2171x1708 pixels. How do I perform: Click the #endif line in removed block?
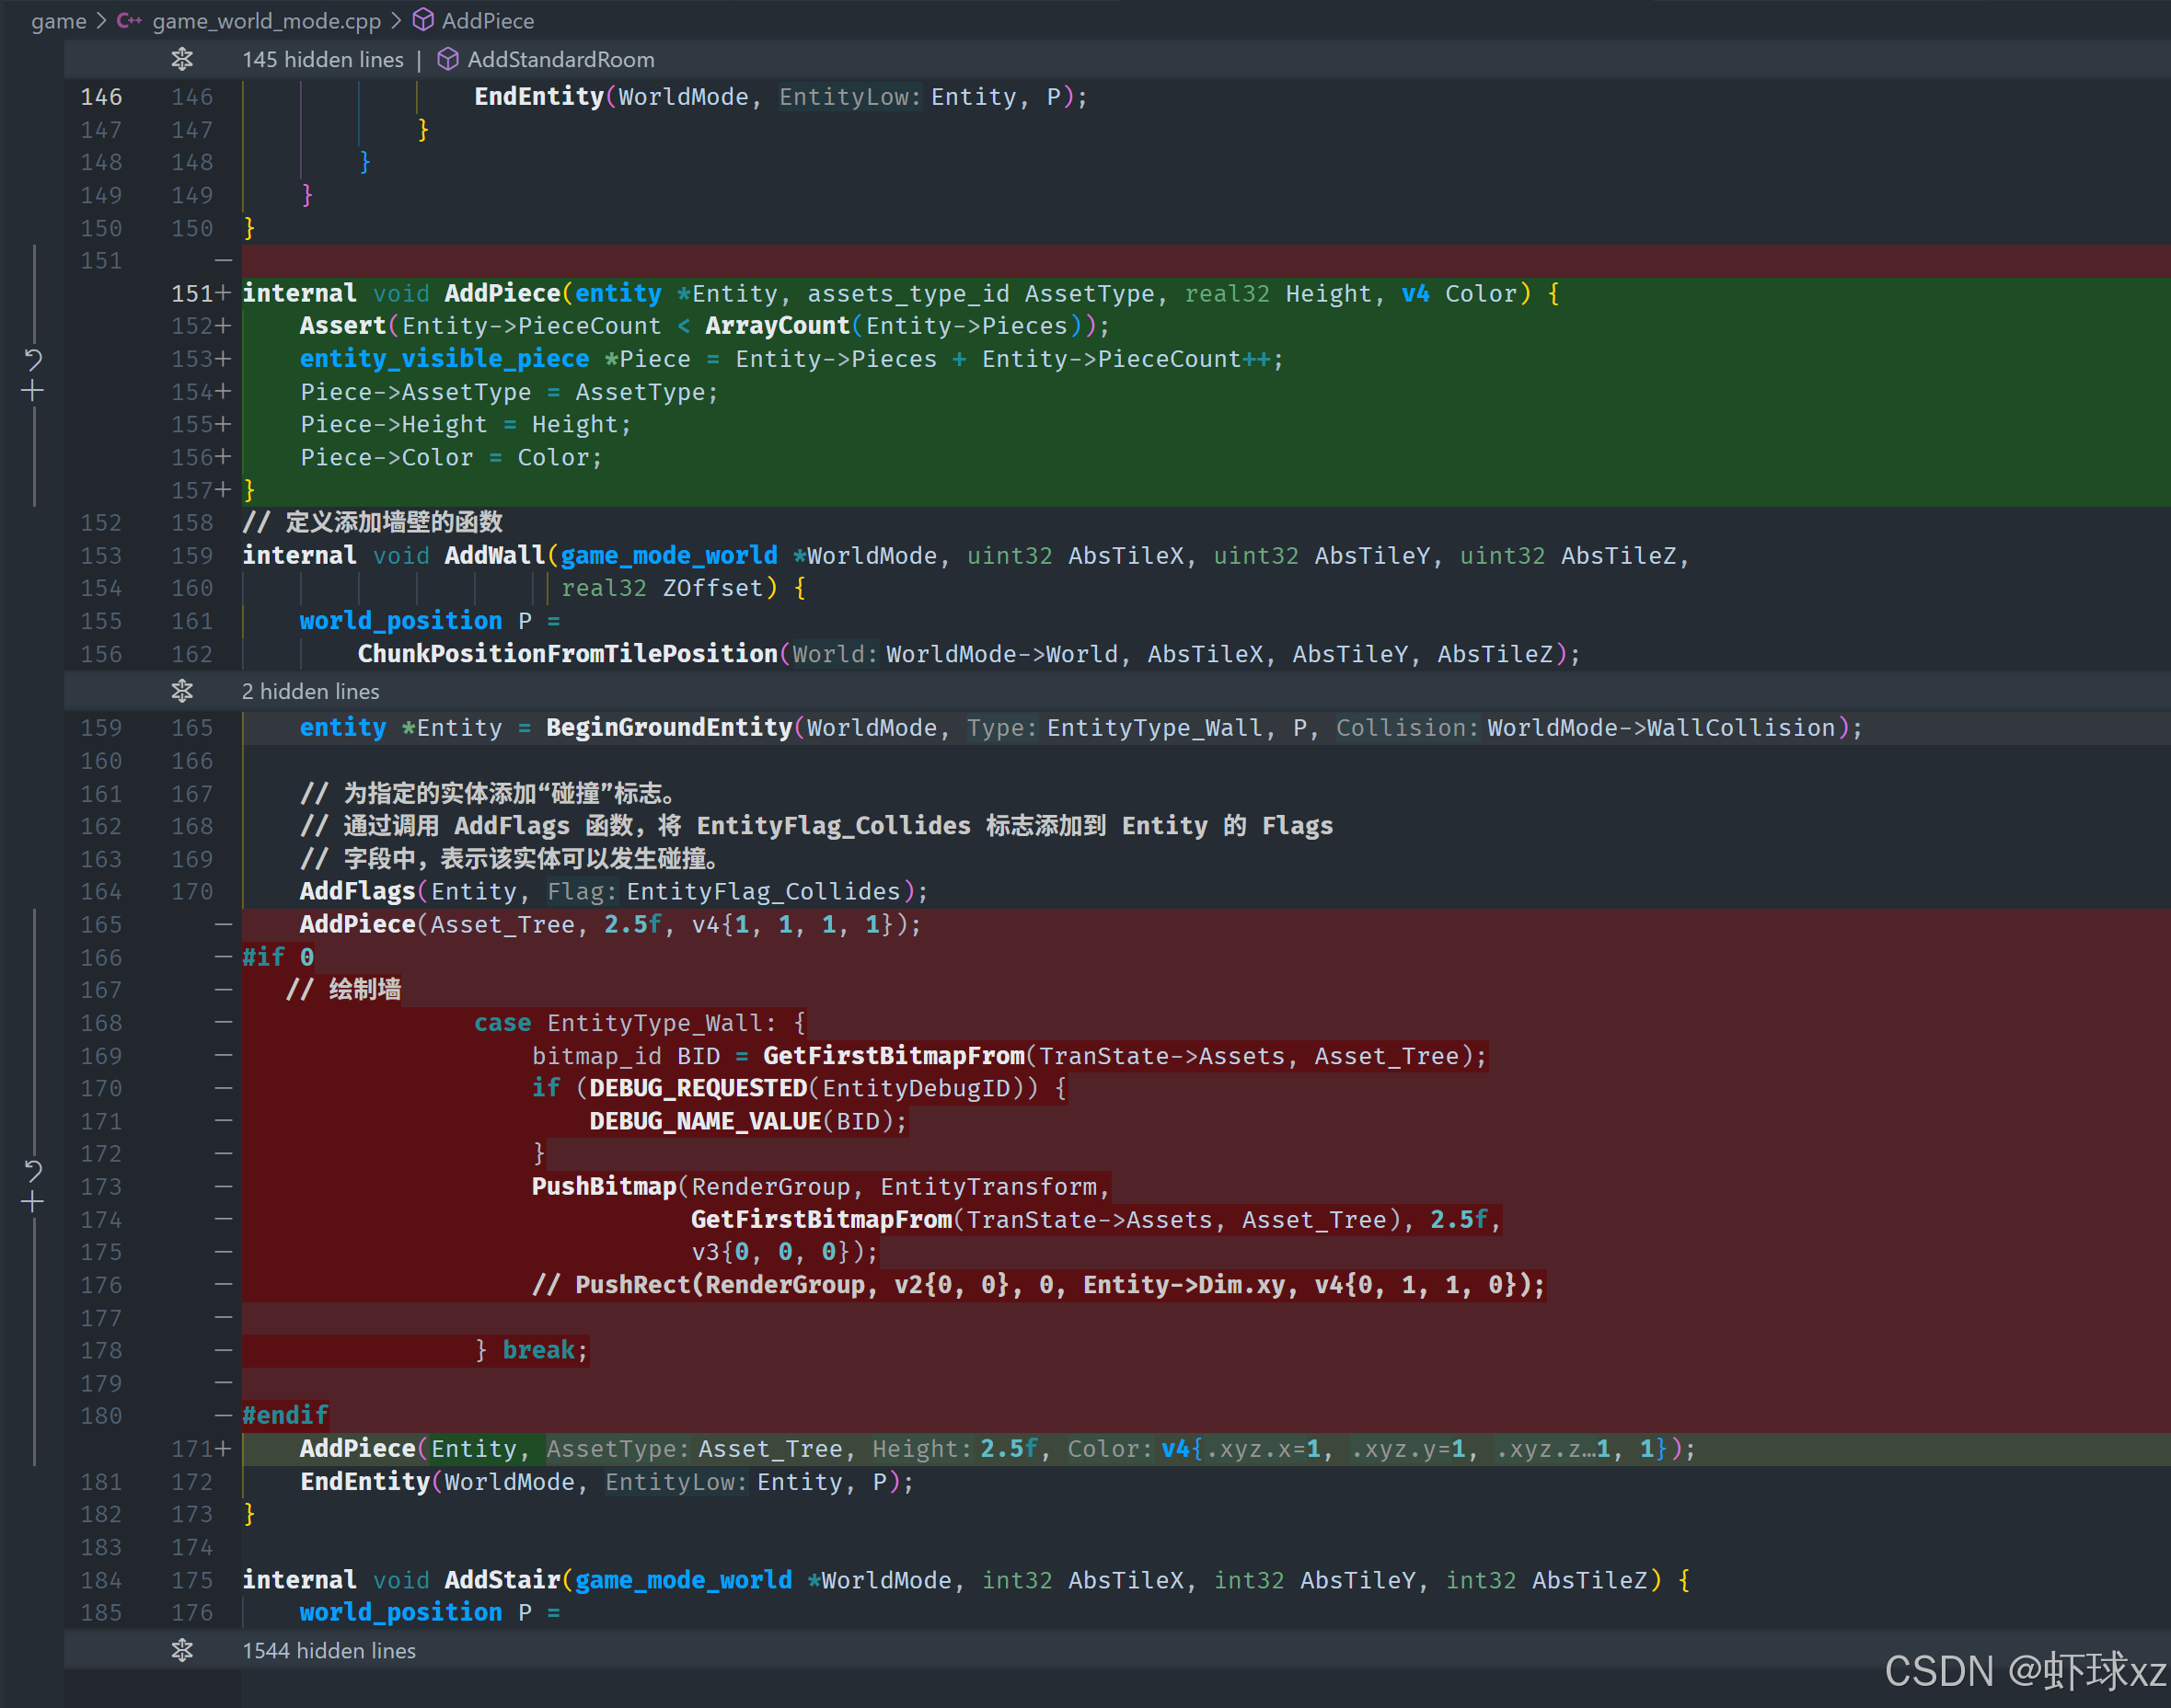click(285, 1416)
